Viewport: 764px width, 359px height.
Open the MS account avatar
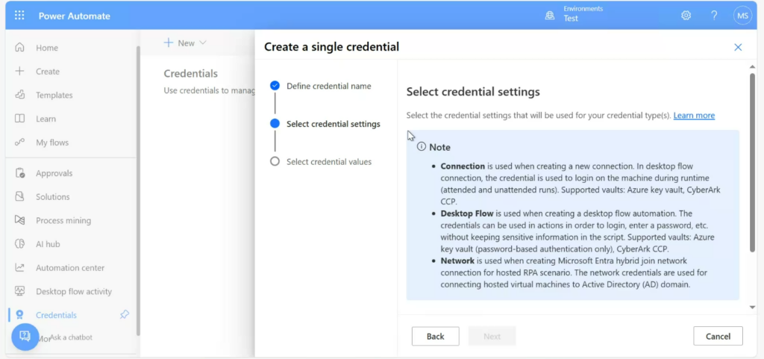click(x=742, y=16)
